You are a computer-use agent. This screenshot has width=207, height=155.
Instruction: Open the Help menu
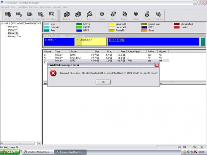point(65,7)
